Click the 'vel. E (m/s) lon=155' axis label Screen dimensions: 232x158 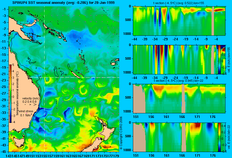229,60
